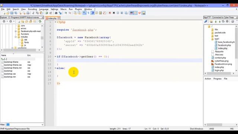Open the Edit menu
The image size is (238, 134).
click(x=9, y=9)
